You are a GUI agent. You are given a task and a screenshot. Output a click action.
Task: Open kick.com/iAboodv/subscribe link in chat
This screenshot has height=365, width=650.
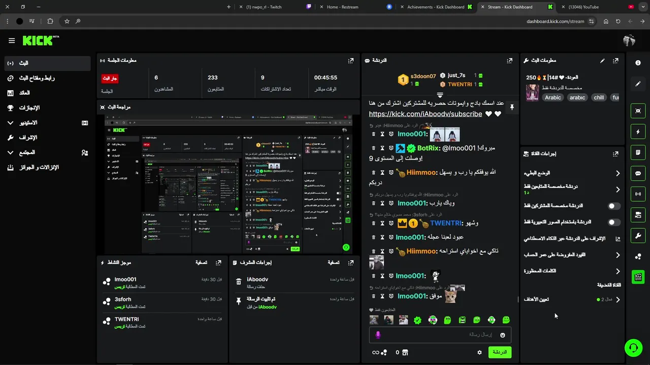(426, 114)
